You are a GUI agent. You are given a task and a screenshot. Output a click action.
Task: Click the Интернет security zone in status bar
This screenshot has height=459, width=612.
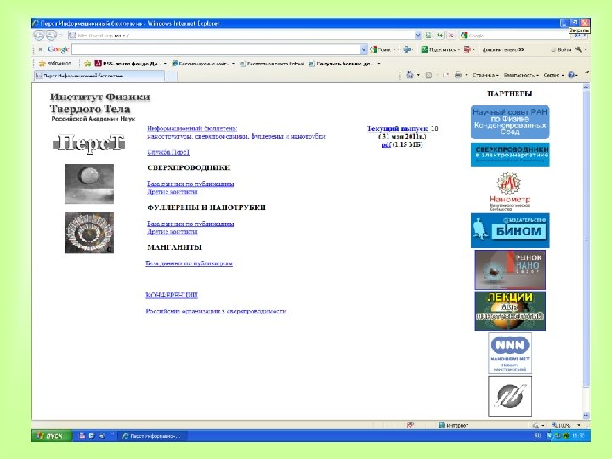454,425
